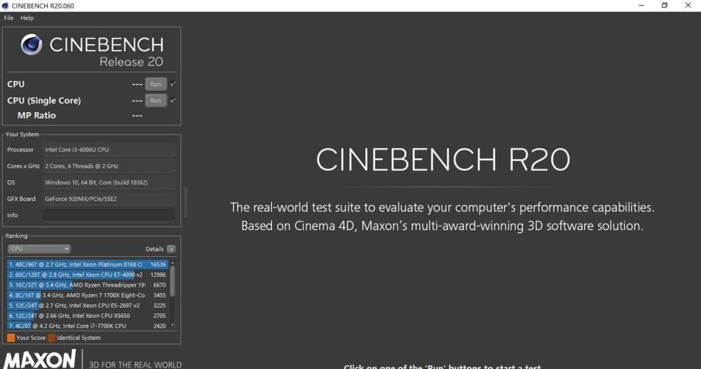The width and height of the screenshot is (701, 369).
Task: Select ranking row Intel Core i7-7700K
Action: tap(88, 326)
